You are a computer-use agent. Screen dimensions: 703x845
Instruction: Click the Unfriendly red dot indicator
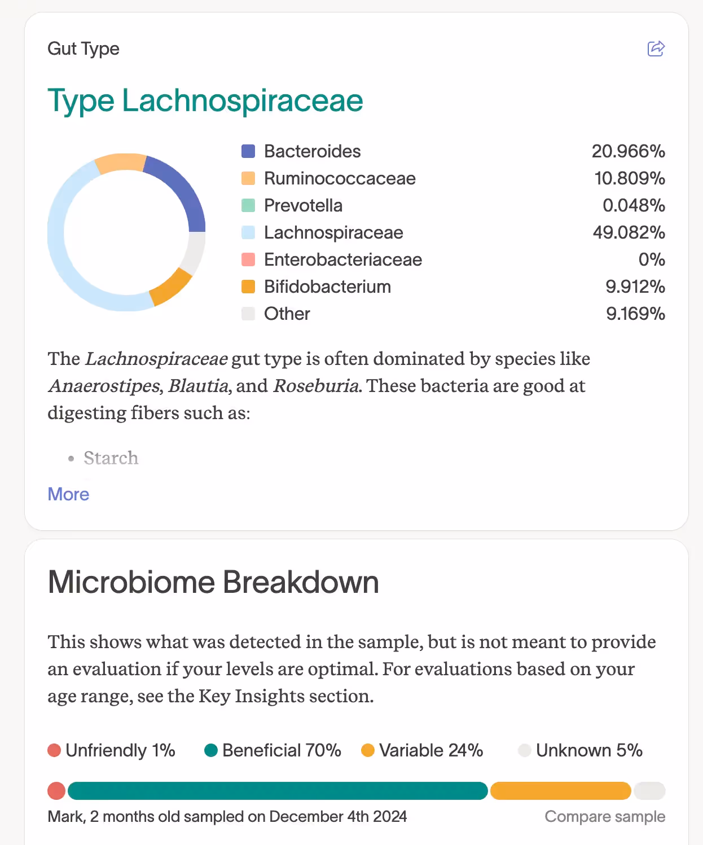(x=54, y=750)
